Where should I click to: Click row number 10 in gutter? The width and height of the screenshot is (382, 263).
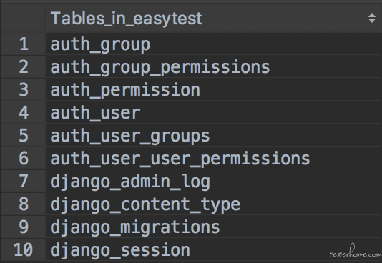tap(24, 249)
